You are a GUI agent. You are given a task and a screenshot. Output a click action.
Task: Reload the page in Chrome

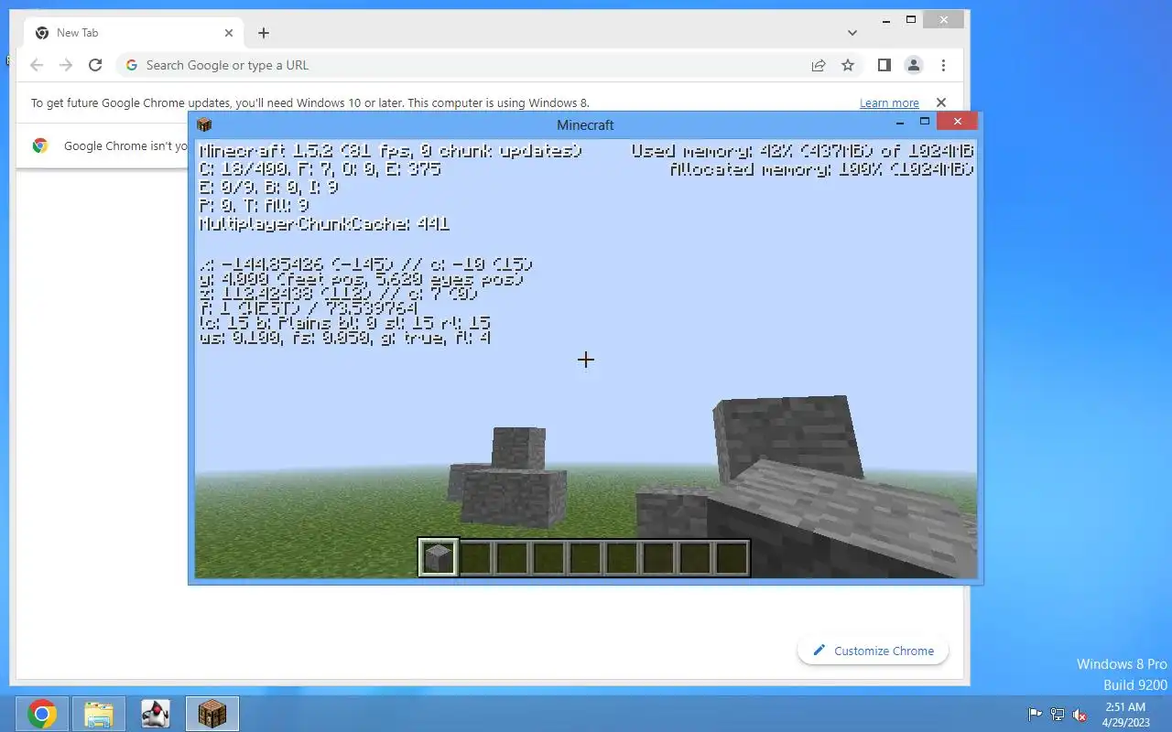click(x=95, y=65)
